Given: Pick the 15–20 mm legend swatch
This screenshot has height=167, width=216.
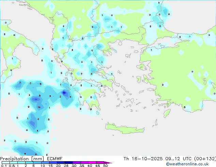Looking at the screenshot, I should click(53, 163).
